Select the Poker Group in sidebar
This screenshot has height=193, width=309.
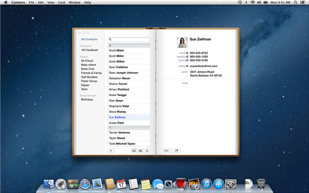pyautogui.click(x=89, y=81)
